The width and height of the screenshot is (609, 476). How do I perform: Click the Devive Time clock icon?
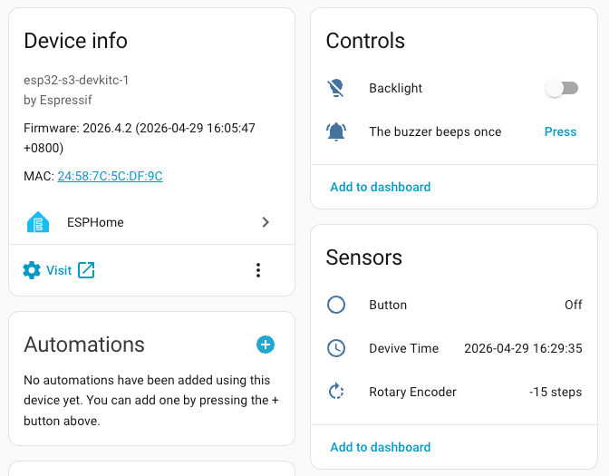click(336, 348)
